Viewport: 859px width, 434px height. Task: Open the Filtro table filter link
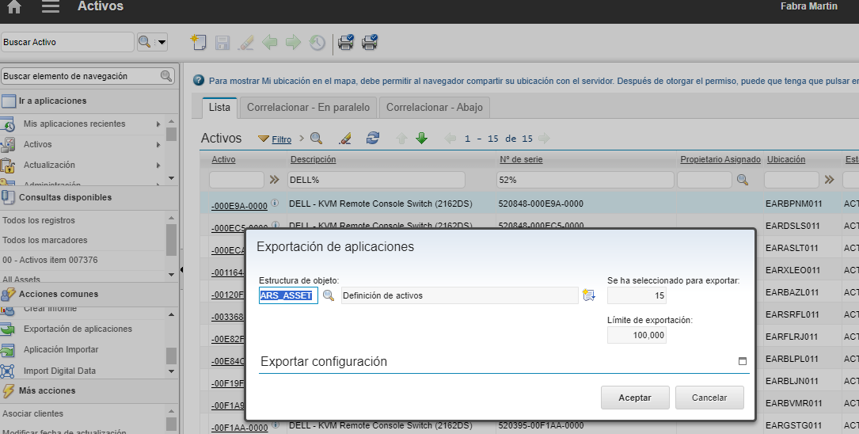pyautogui.click(x=282, y=139)
